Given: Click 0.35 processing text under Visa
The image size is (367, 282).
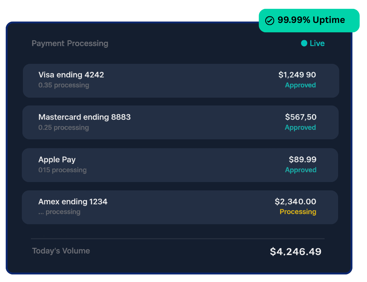Looking at the screenshot, I should pos(64,85).
